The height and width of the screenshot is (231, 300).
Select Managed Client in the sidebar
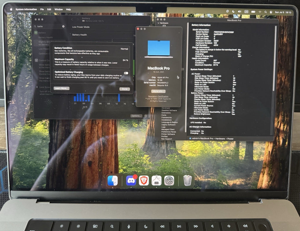click(168, 130)
